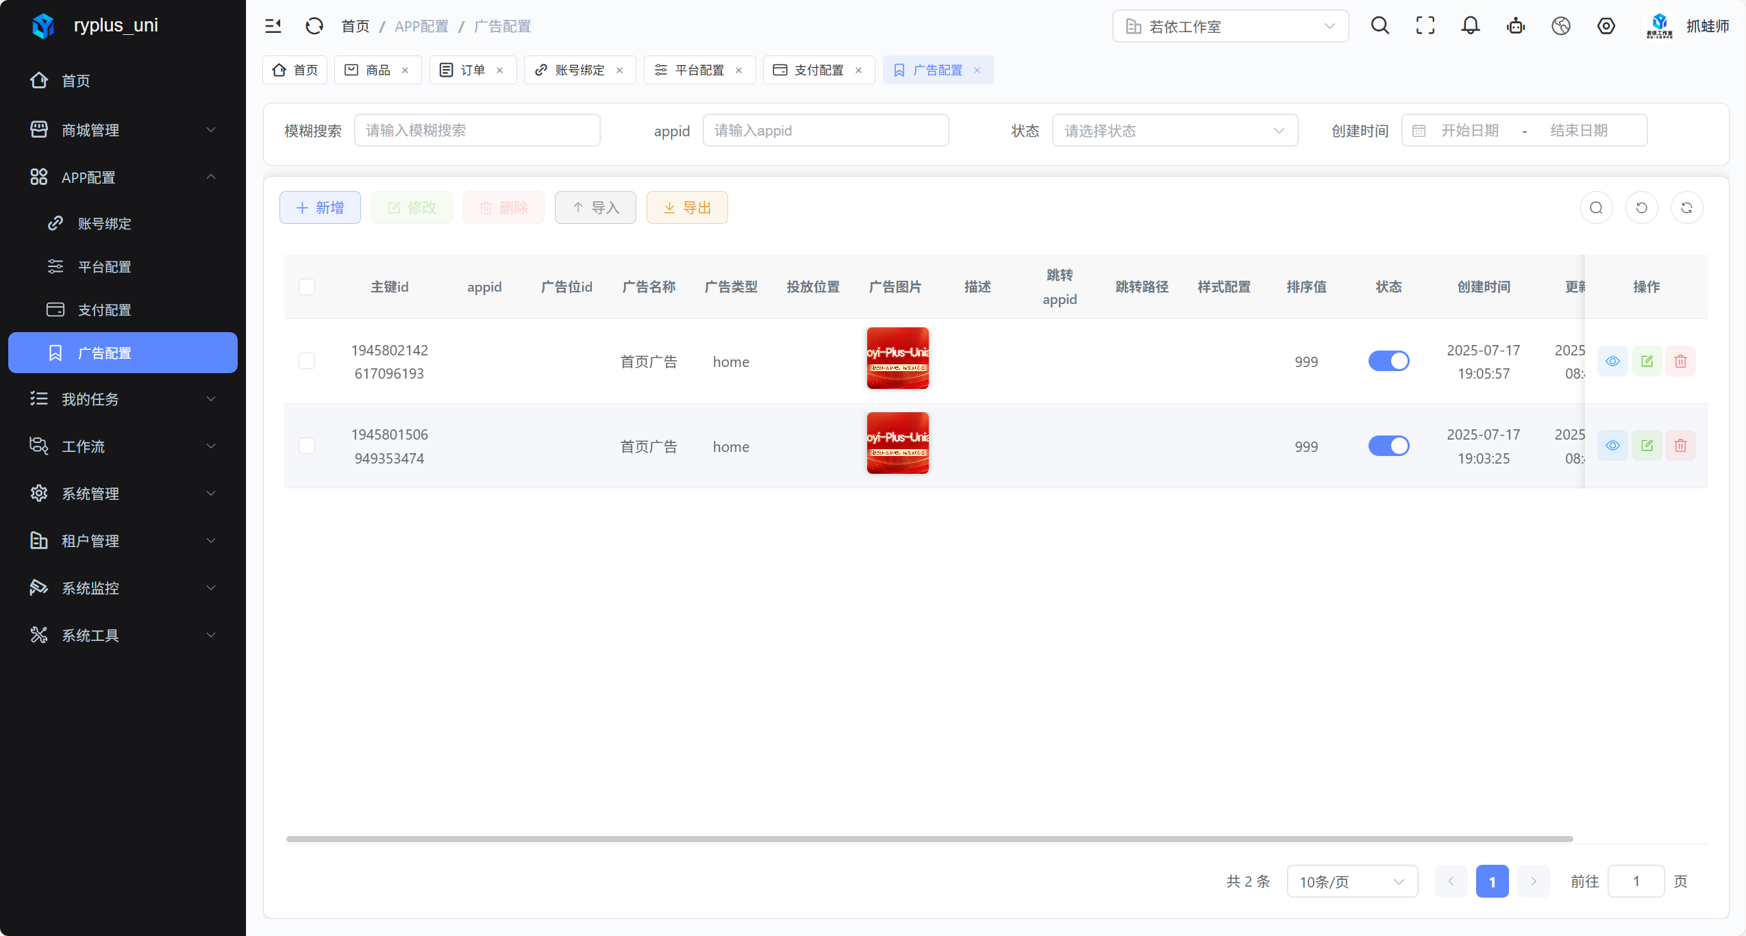Viewport: 1746px width, 936px height.
Task: Switch to the 支付配置 tab
Action: click(x=818, y=70)
